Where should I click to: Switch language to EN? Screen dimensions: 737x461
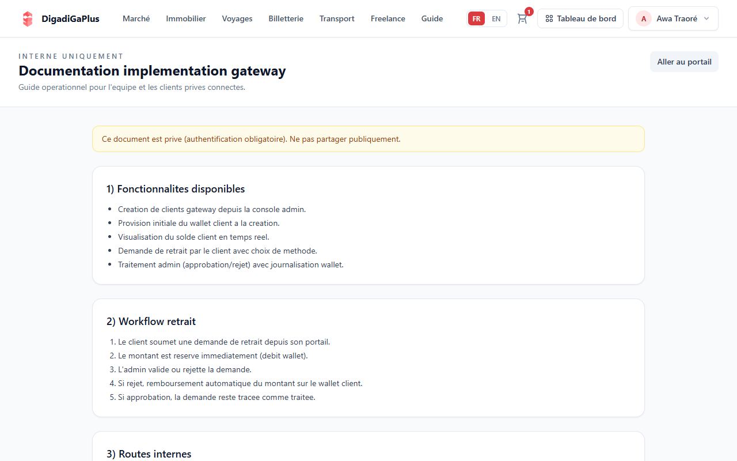pyautogui.click(x=496, y=18)
